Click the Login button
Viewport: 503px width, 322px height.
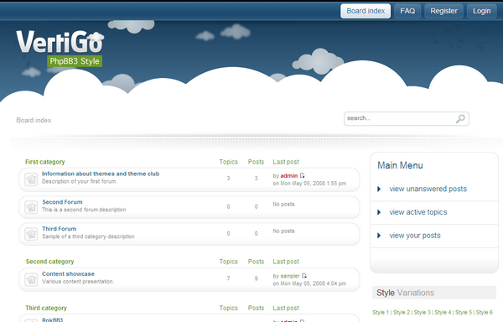coord(481,11)
